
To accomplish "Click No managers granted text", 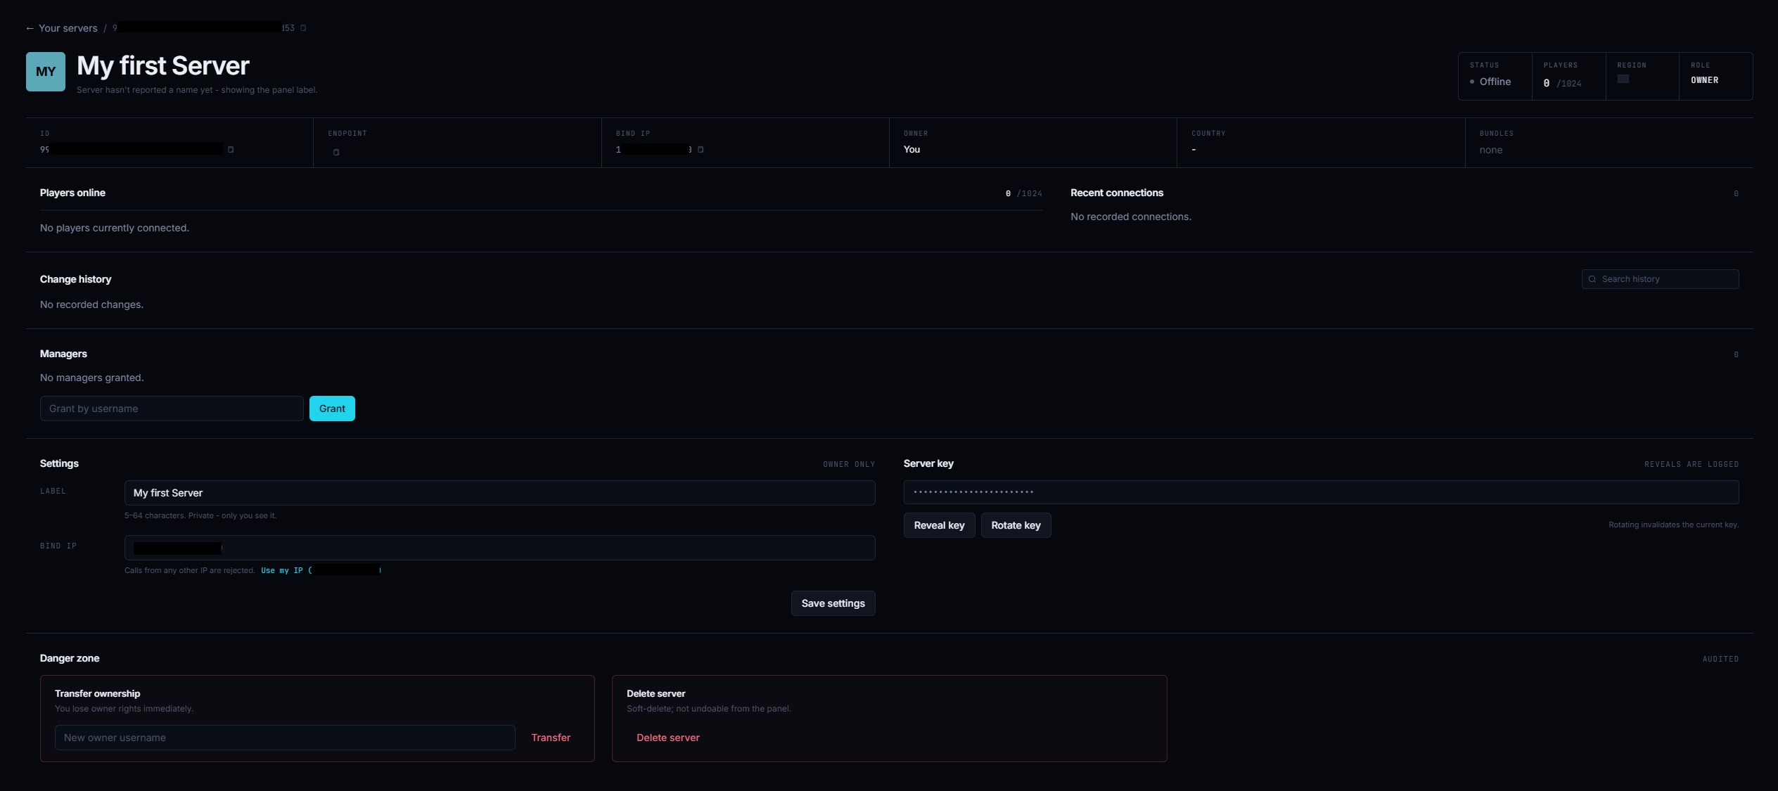I will (x=91, y=378).
